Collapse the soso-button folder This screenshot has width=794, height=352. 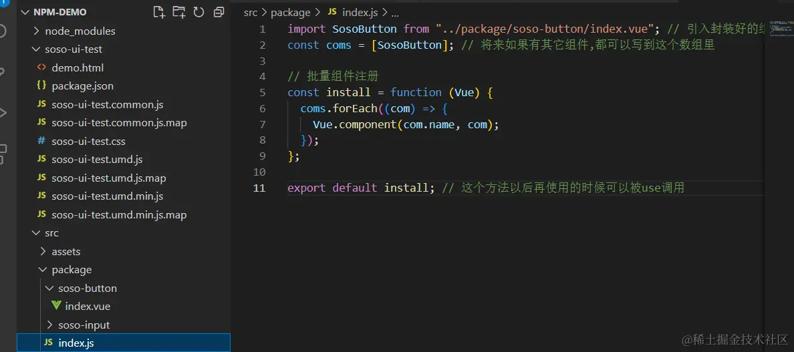click(x=49, y=289)
